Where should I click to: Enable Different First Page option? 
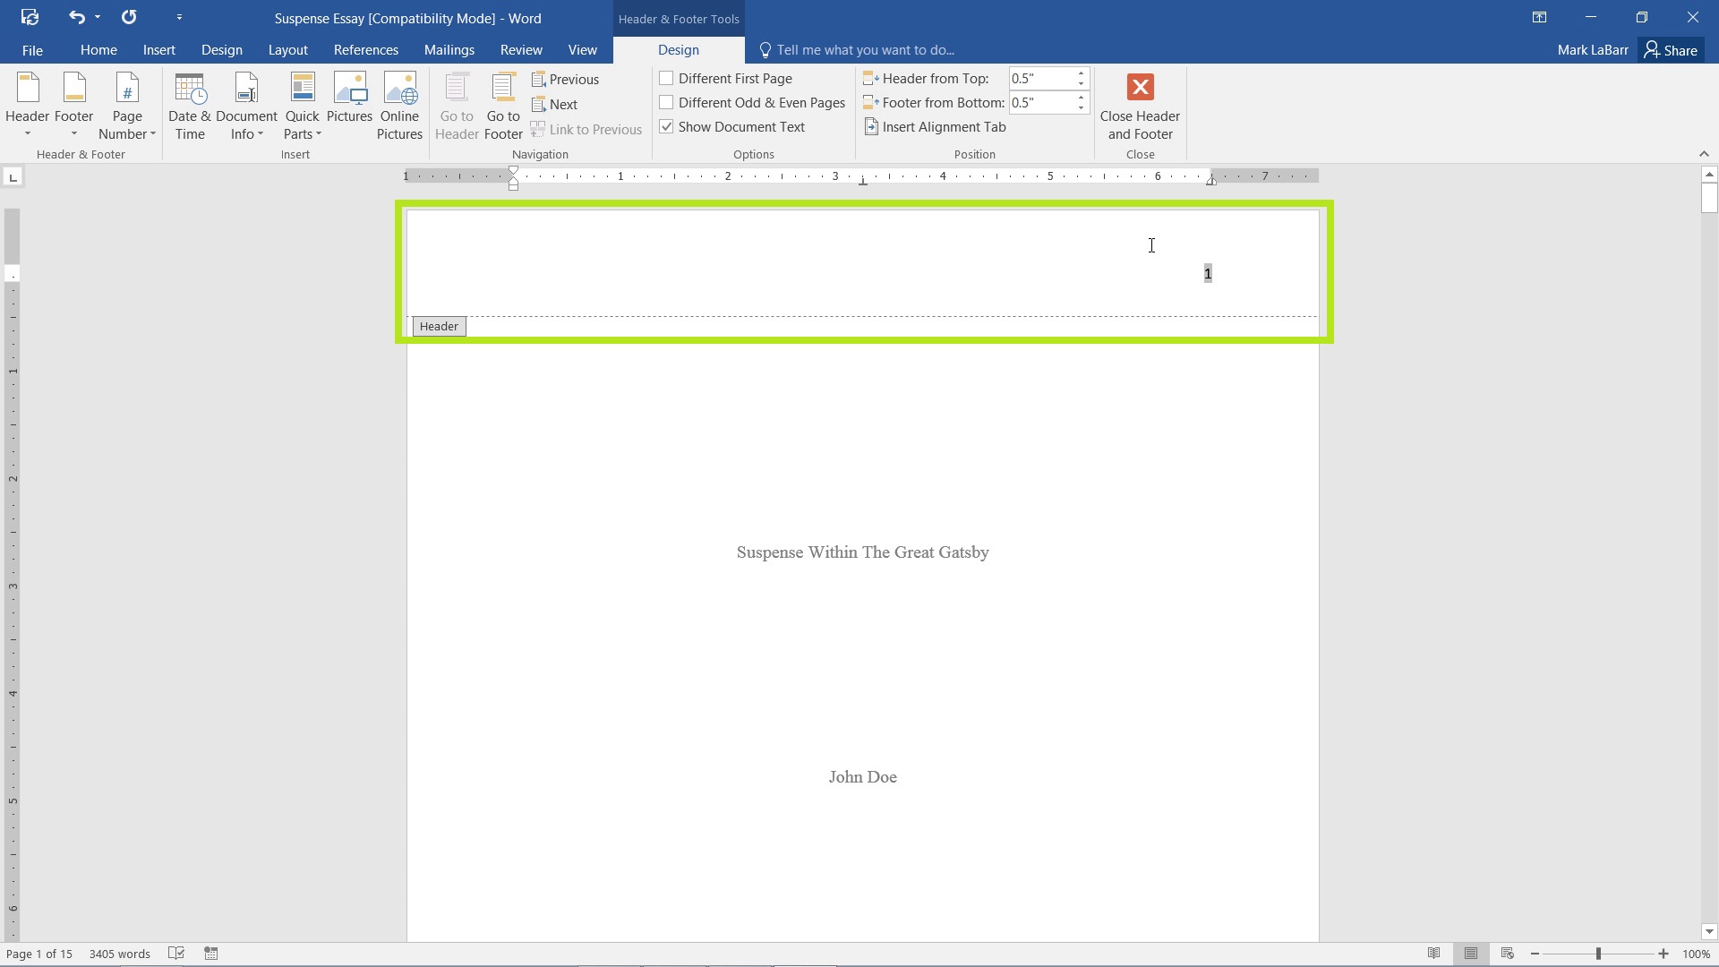pos(666,78)
